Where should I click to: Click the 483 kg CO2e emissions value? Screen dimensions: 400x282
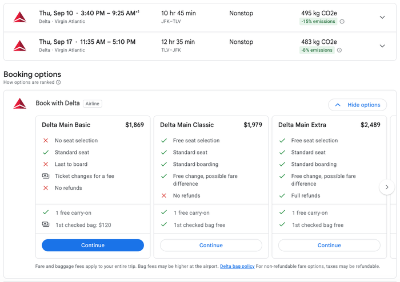(319, 42)
